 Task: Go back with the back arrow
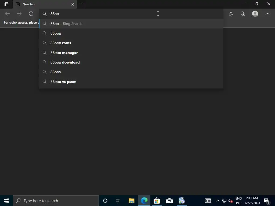click(x=8, y=14)
